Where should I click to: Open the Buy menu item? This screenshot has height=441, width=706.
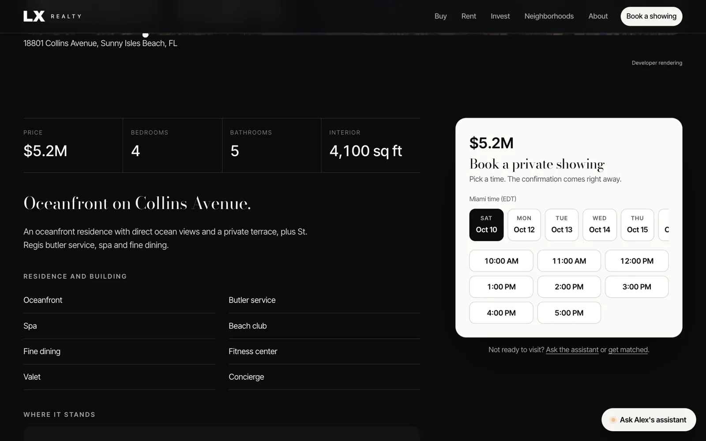pos(440,16)
